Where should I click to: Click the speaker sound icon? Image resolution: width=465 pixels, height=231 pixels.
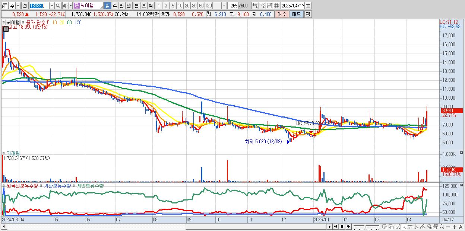(65, 6)
